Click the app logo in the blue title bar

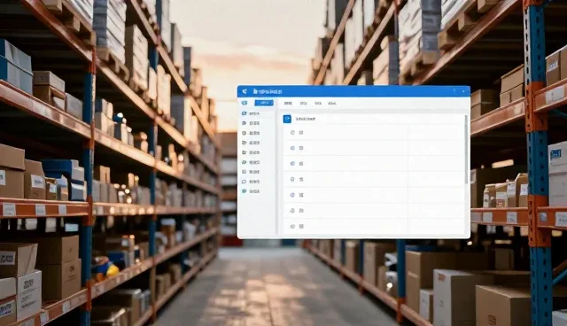pos(245,91)
